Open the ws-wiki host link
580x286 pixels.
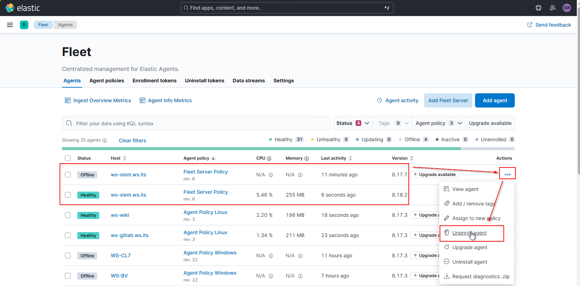pos(120,215)
